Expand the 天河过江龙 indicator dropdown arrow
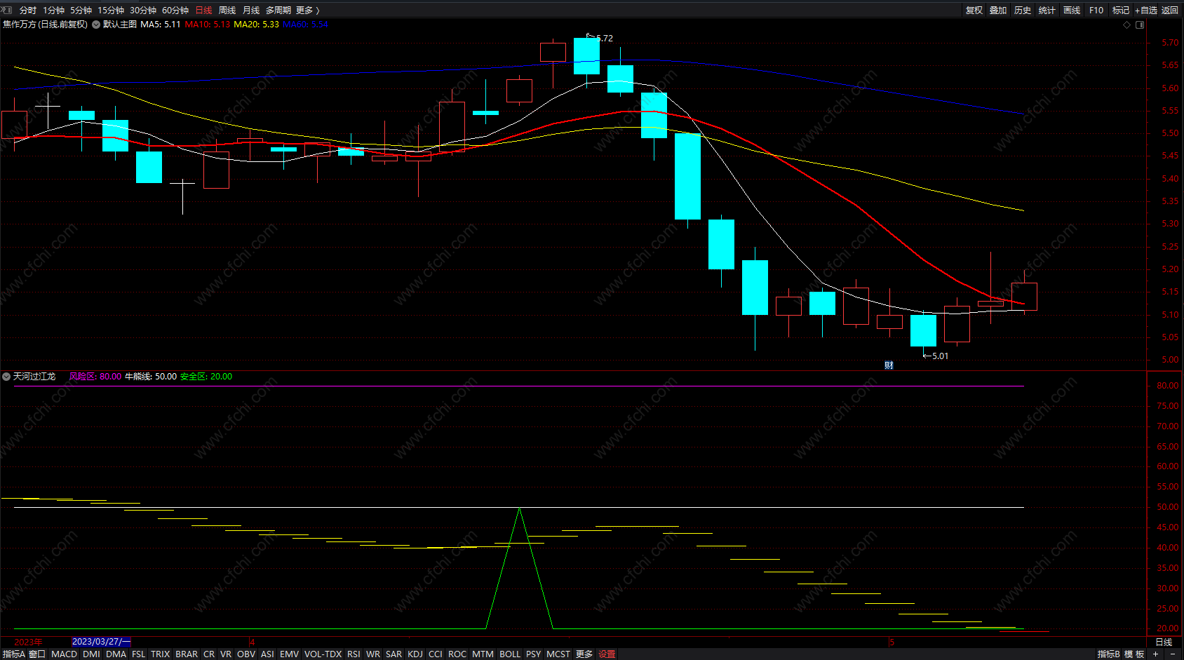The height and width of the screenshot is (660, 1184). [6, 377]
